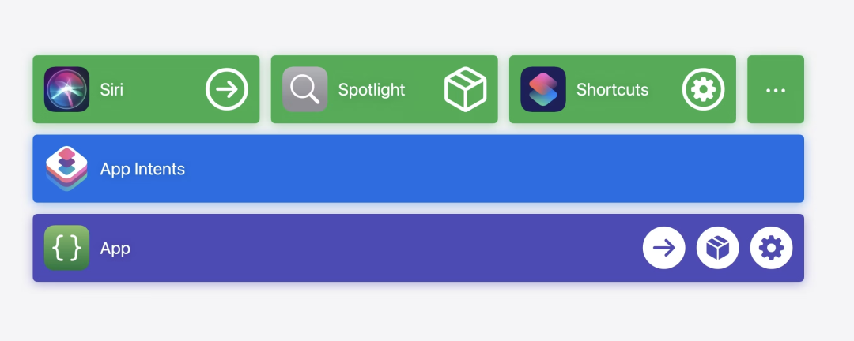Select the Spotlight label text
Viewport: 854px width, 341px height.
coord(372,90)
